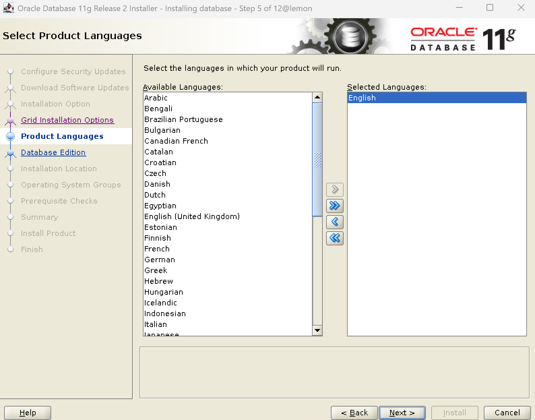Click the empty message area below lists
Screen dimensions: 535x420
pyautogui.click(x=335, y=372)
